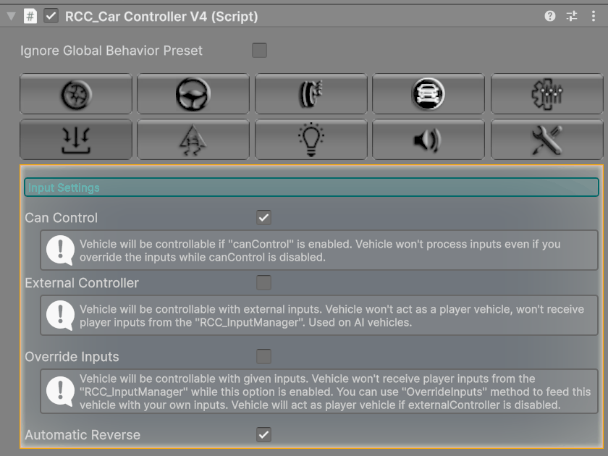
Task: Open the wrench and screwdriver tab
Action: (x=546, y=140)
